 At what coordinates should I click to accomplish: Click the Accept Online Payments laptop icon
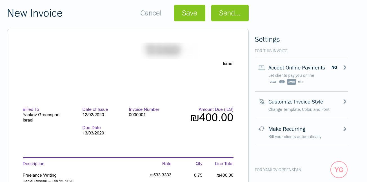click(x=261, y=68)
